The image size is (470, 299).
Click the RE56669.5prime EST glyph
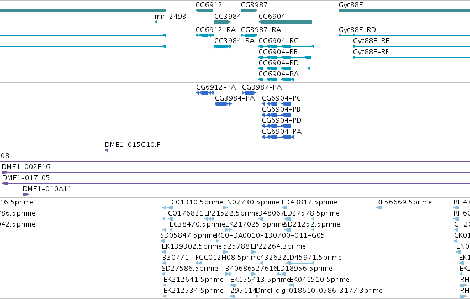379,208
